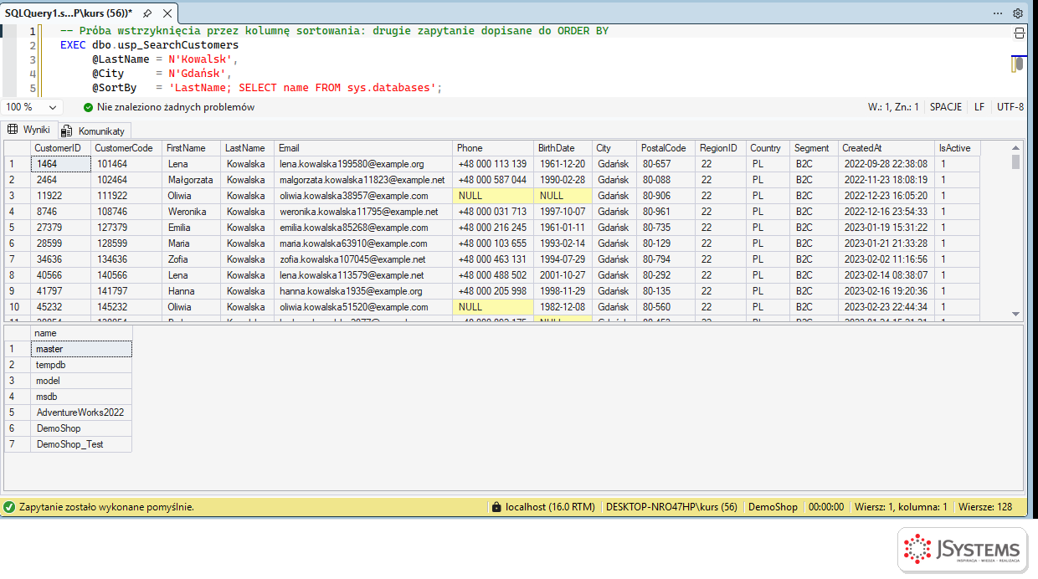
Task: Switch to the Komunikaty tab
Action: coord(94,131)
